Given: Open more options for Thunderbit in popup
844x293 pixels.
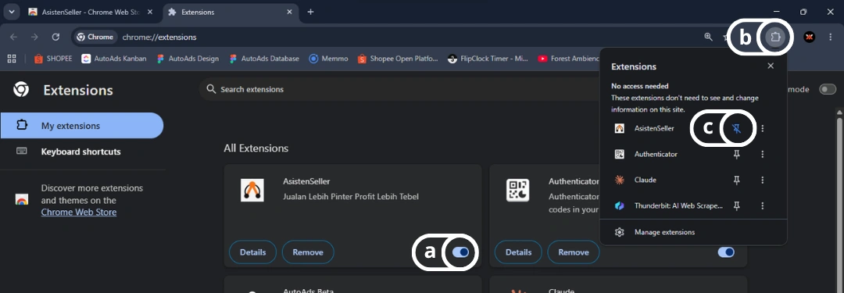Looking at the screenshot, I should coord(762,205).
